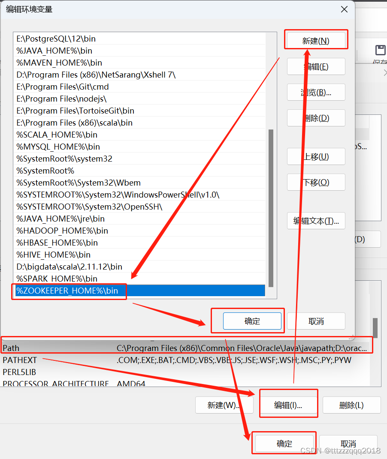Viewport: 387px width, 459px height.
Task: Select the PERL5LIB system variable row
Action: coord(185,372)
